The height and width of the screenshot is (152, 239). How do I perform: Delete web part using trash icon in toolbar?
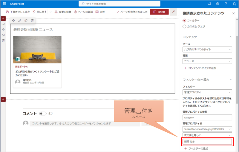point(32,21)
